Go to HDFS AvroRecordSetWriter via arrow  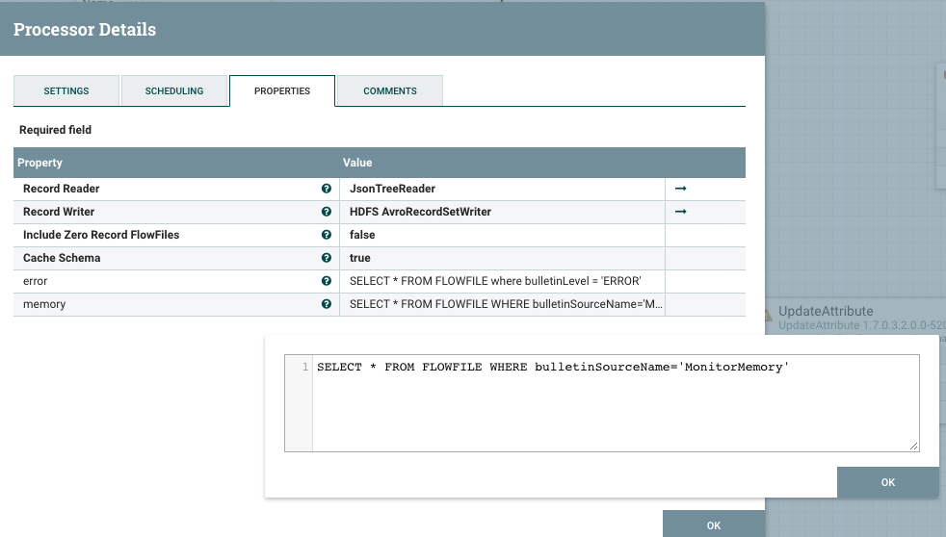[x=680, y=212]
